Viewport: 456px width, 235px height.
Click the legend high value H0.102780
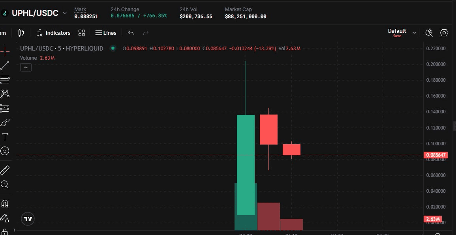click(162, 48)
